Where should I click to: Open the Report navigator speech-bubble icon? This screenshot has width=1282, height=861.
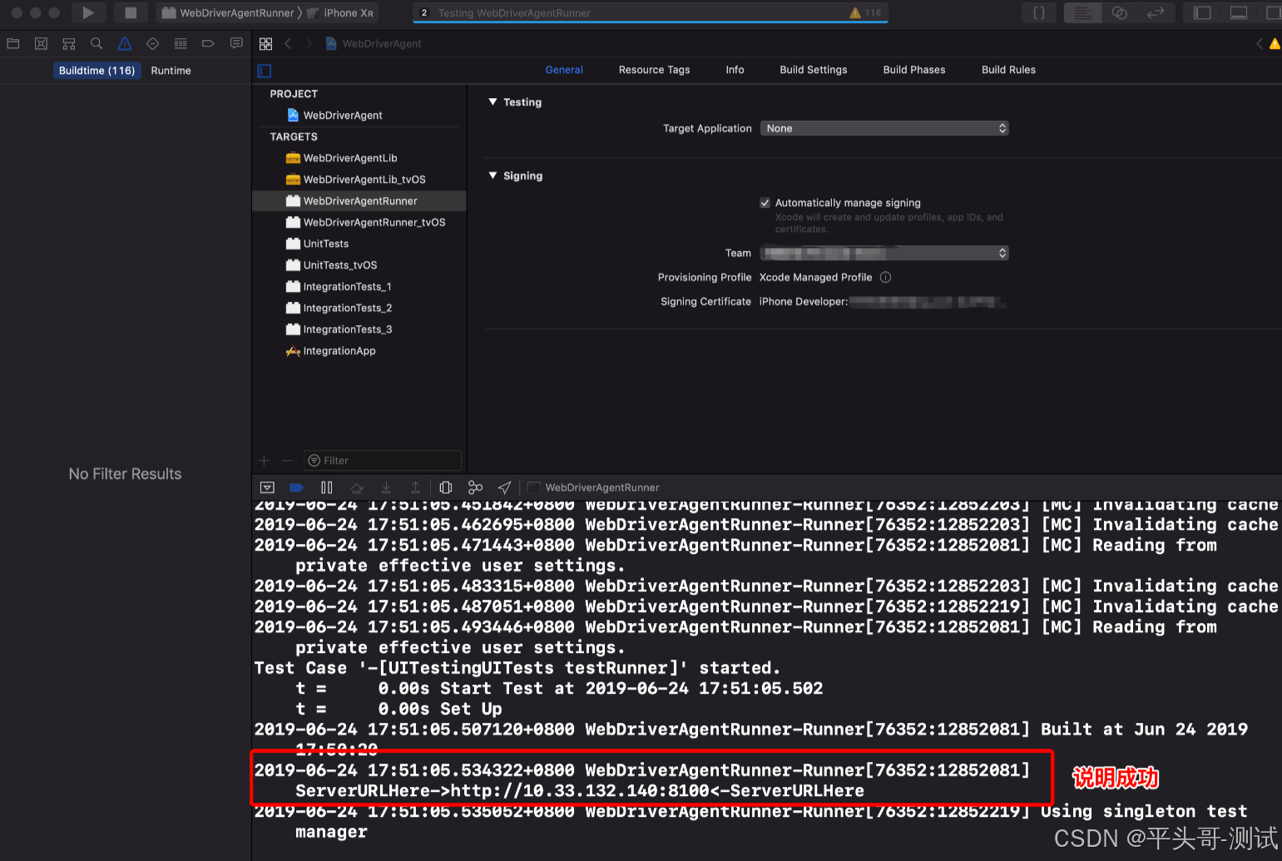[x=236, y=43]
